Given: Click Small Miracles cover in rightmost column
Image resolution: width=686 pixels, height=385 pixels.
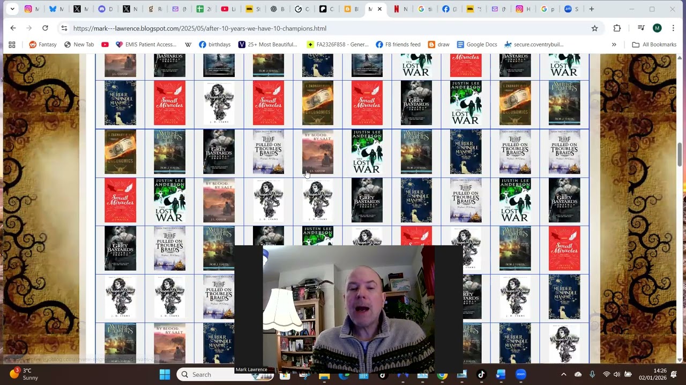Looking at the screenshot, I should [x=564, y=249].
